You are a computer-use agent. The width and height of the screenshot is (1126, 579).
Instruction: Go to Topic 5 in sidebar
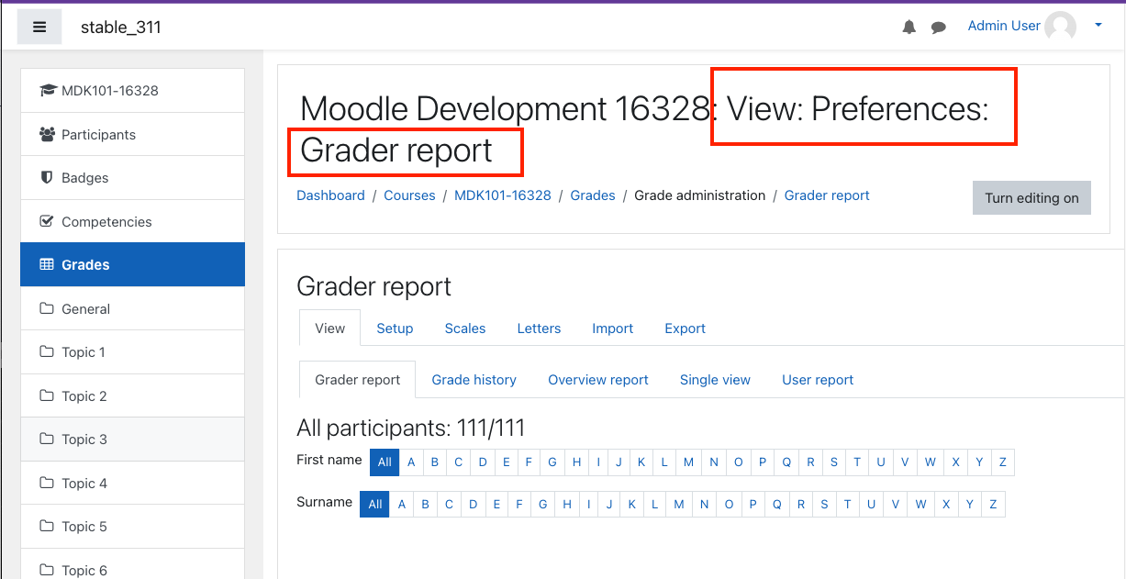132,527
